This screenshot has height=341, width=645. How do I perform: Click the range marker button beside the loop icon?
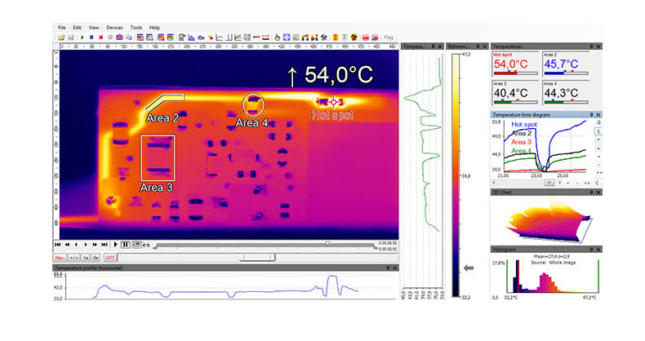click(x=146, y=245)
